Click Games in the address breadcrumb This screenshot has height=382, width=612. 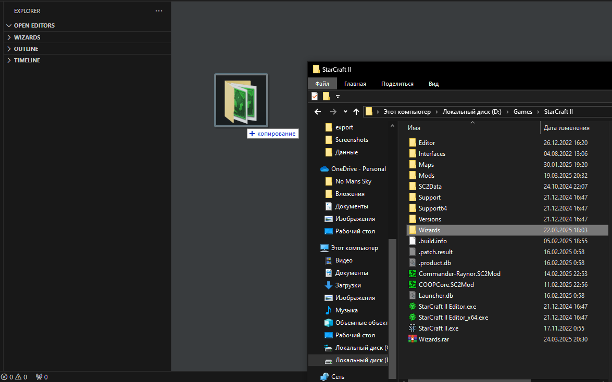pyautogui.click(x=522, y=112)
